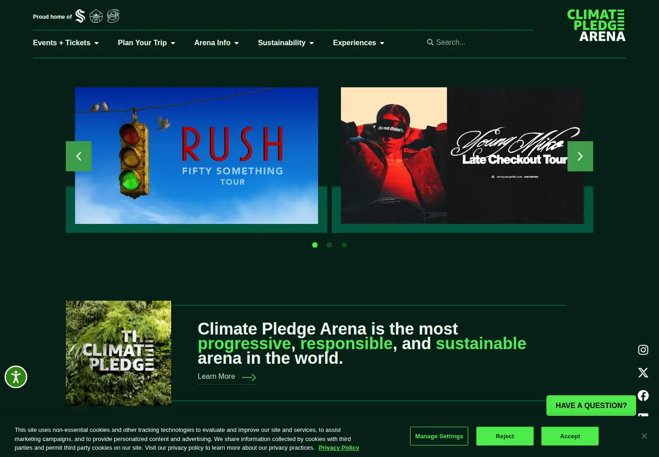Expand the Events + Tickets menu
Viewport: 659px width, 457px height.
[x=66, y=43]
